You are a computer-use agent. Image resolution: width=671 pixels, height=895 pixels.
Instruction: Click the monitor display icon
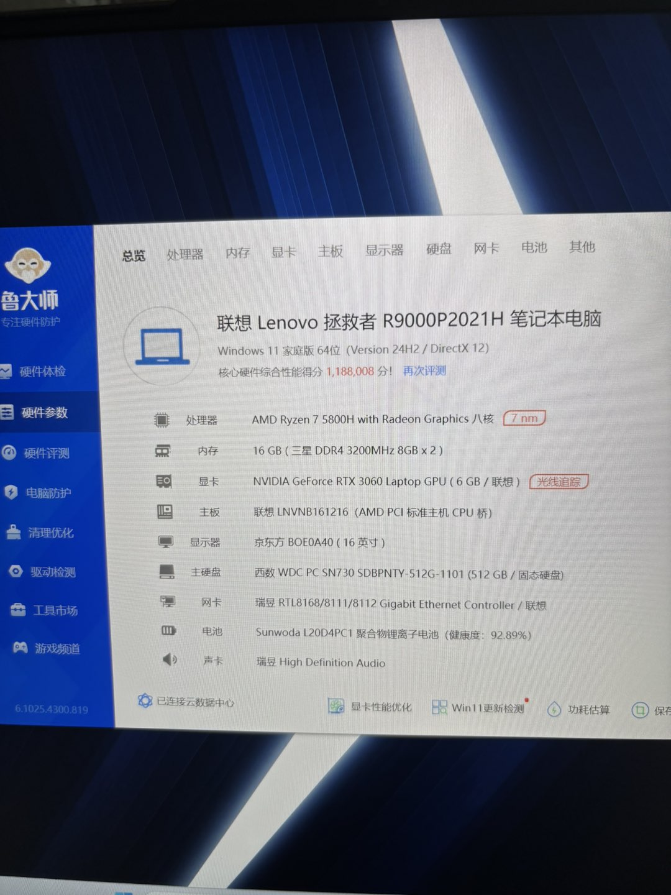[x=166, y=541]
